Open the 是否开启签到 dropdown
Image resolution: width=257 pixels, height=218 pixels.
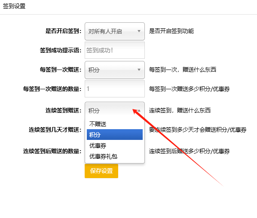pyautogui.click(x=115, y=31)
